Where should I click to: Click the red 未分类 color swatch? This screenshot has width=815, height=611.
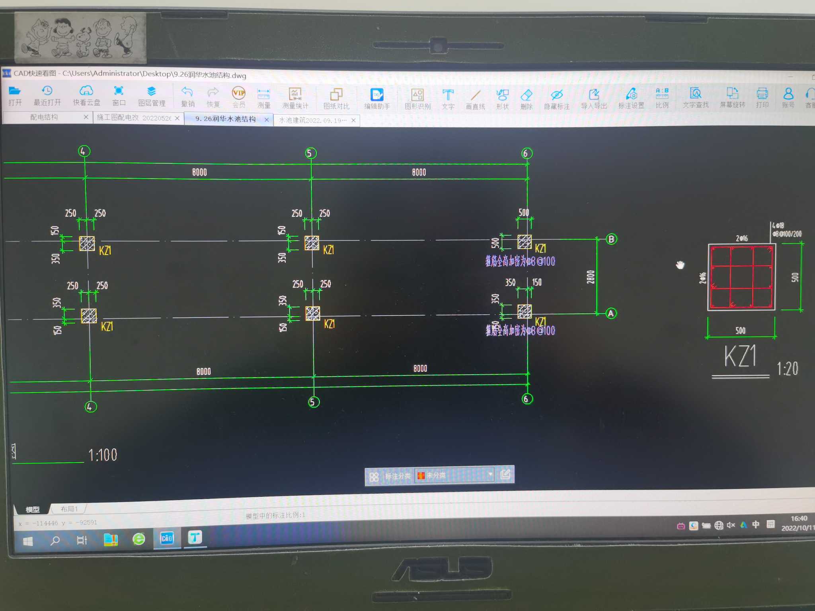[421, 475]
